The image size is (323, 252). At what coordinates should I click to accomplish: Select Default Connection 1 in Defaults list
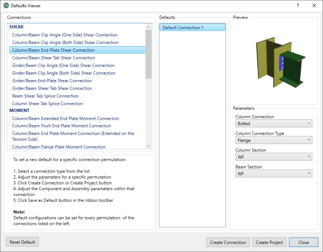click(192, 28)
